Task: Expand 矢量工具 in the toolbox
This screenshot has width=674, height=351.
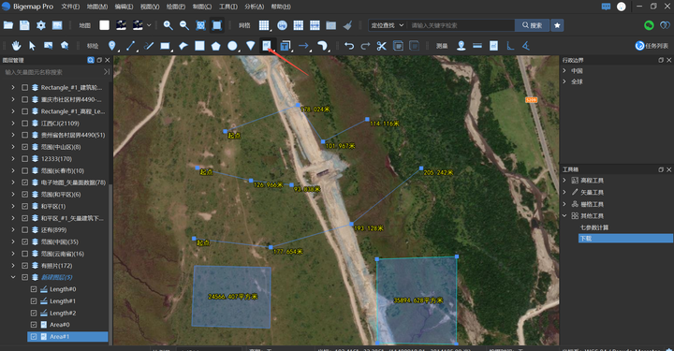Action: (564, 192)
